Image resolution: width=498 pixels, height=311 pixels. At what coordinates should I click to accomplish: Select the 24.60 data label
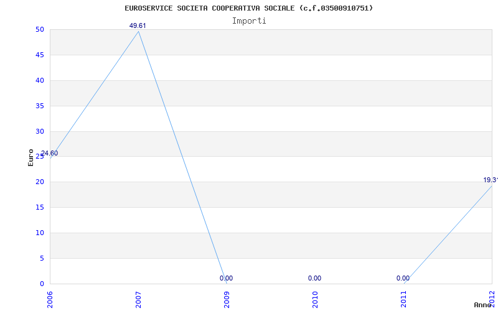(x=50, y=153)
